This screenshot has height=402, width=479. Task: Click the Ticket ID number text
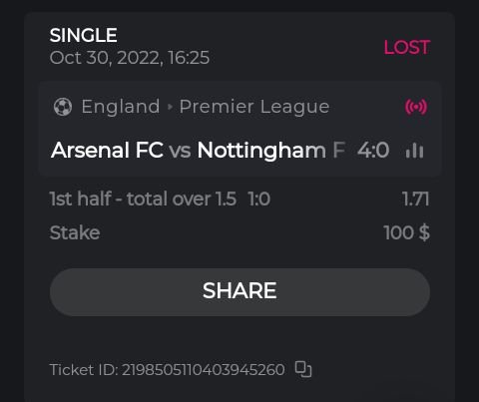pos(167,370)
